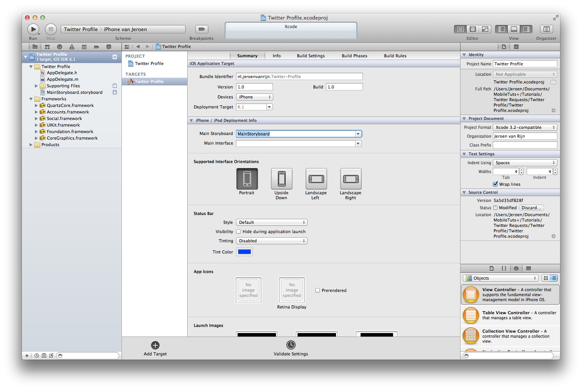Toggle the Breakpoints button

pyautogui.click(x=202, y=29)
